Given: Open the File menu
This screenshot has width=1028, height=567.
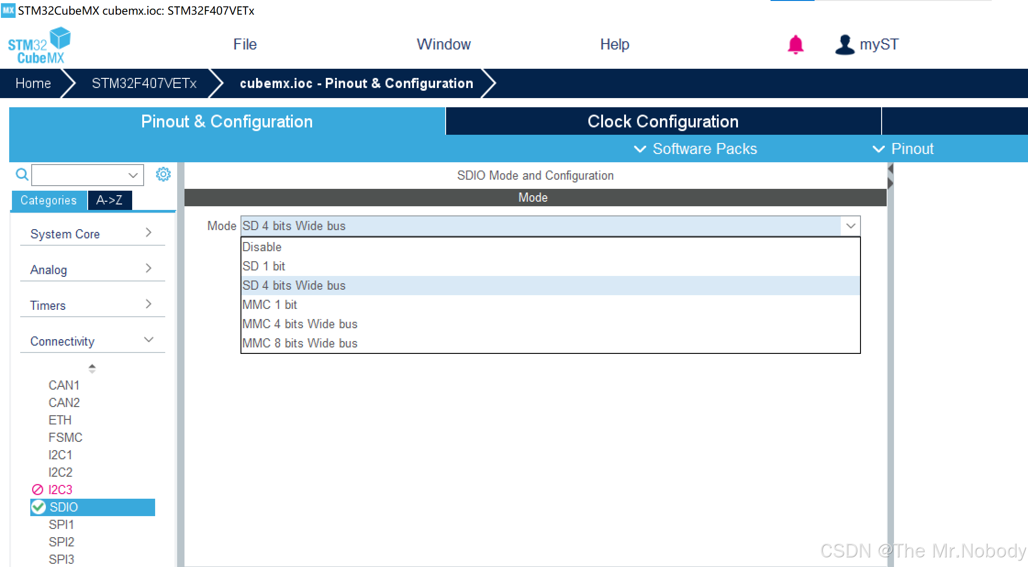Looking at the screenshot, I should point(245,44).
